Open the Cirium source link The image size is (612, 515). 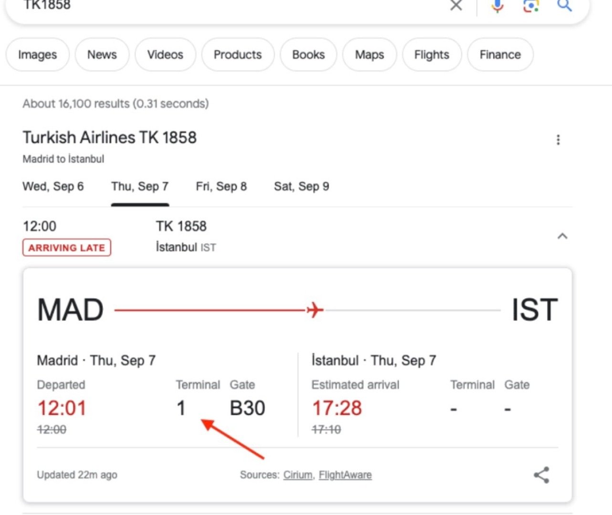298,475
